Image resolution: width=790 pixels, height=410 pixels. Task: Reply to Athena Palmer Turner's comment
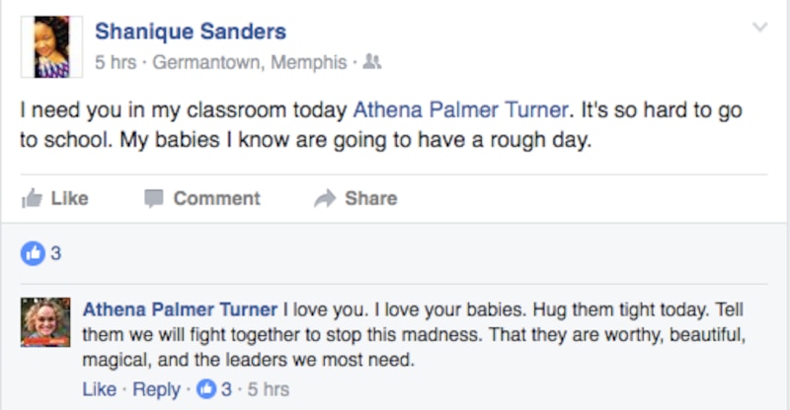pos(156,389)
